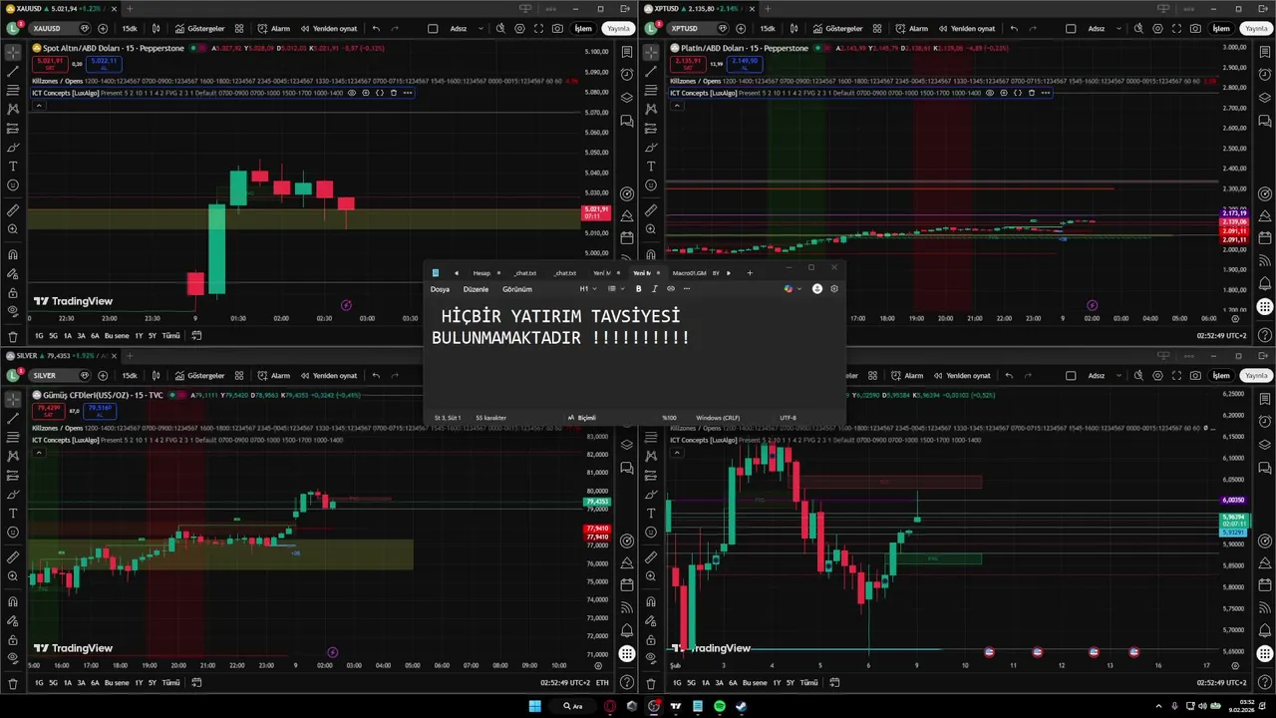Screen dimensions: 1276x718
Task: Open indicator templates grid in XAUUSD toolbar
Action: (239, 29)
